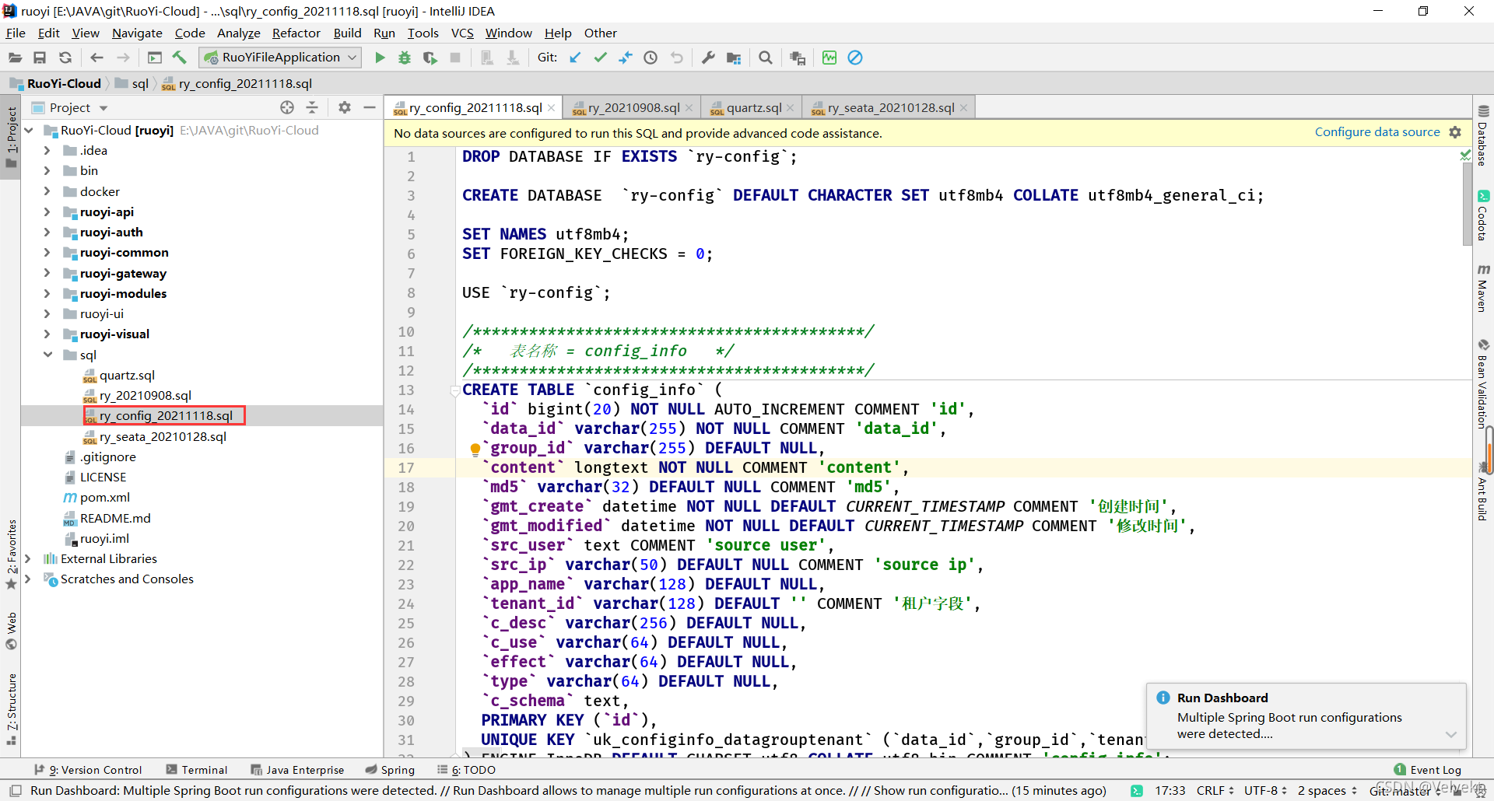Open the Ant Build tool window
The width and height of the screenshot is (1494, 801).
point(1483,493)
